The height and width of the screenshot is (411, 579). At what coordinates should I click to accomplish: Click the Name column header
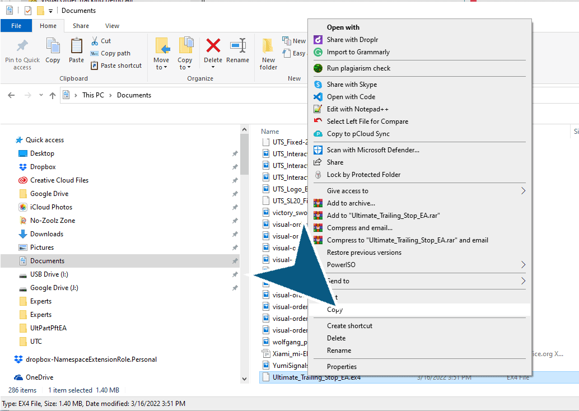[x=270, y=132]
